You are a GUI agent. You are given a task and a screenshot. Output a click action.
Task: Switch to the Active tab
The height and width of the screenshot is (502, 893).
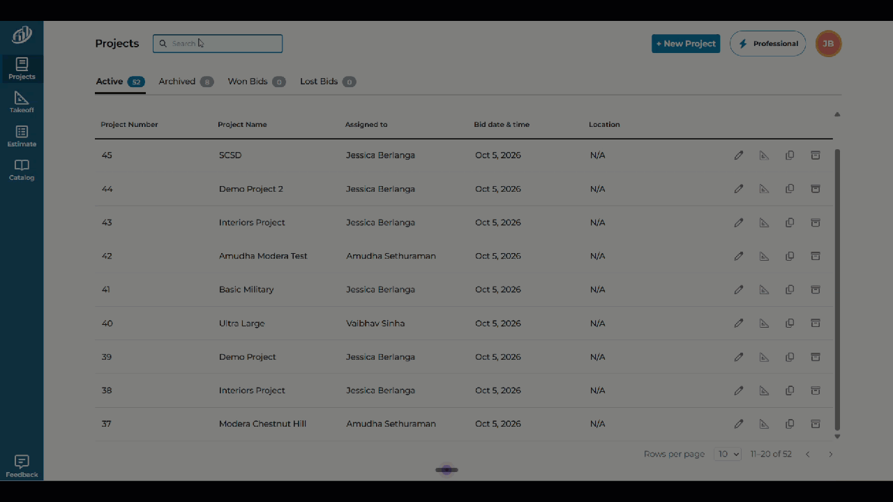pyautogui.click(x=120, y=82)
